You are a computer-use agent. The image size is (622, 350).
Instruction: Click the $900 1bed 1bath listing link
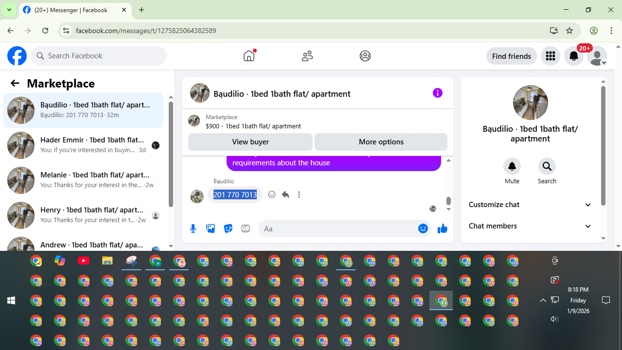[253, 126]
